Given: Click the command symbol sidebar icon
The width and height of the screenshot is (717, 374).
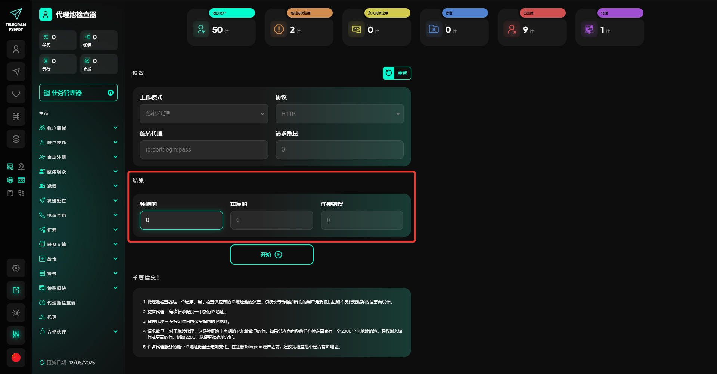Looking at the screenshot, I should (16, 116).
